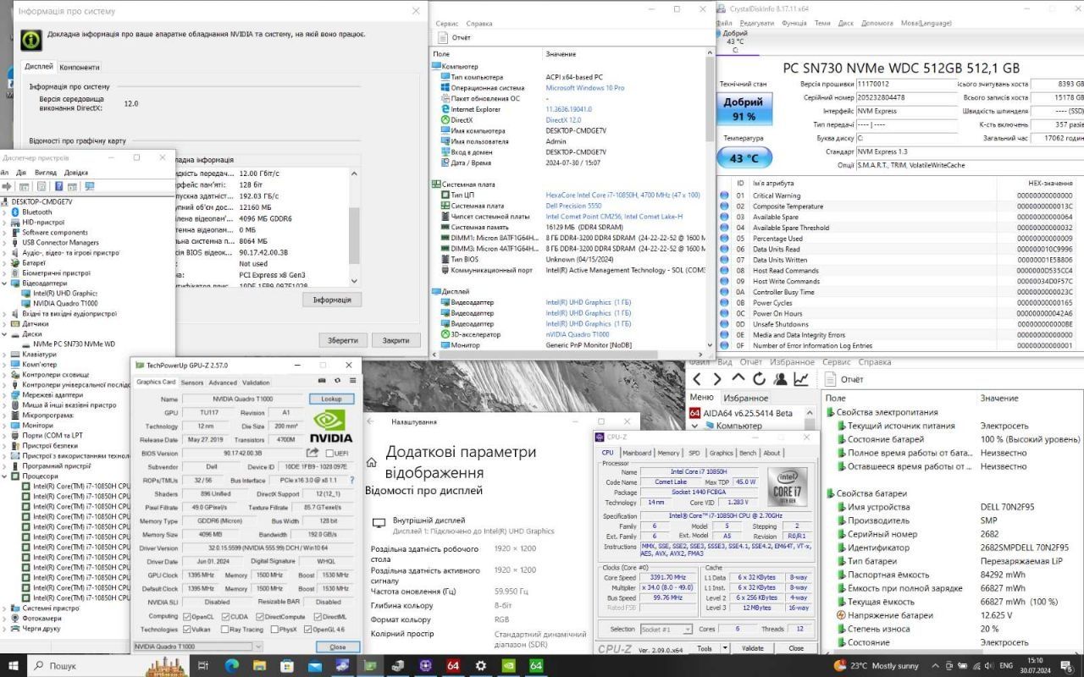Toggle PhysX checkbox in GPU-Z
Viewport: 1084px width, 677px height.
click(x=274, y=629)
